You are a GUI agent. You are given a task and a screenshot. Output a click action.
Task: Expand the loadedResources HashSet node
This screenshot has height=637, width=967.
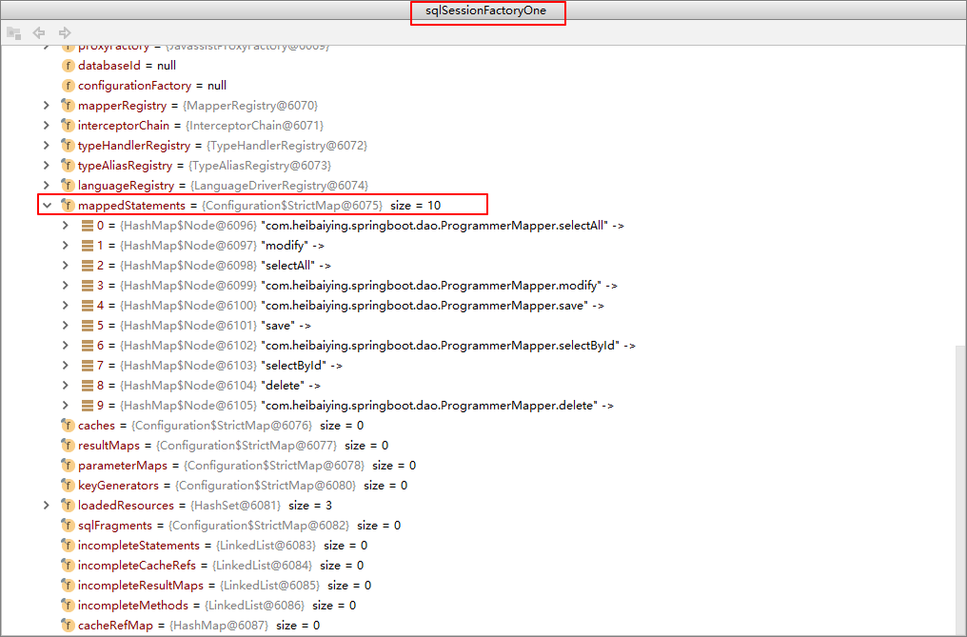(46, 506)
